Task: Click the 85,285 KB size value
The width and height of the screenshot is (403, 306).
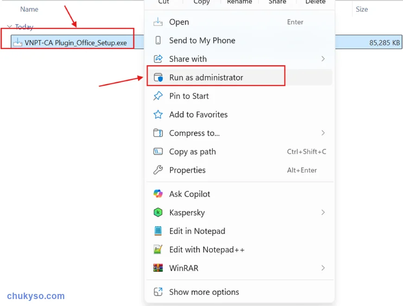Action: tap(384, 43)
